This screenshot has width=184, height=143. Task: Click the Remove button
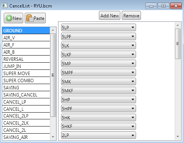[131, 15]
